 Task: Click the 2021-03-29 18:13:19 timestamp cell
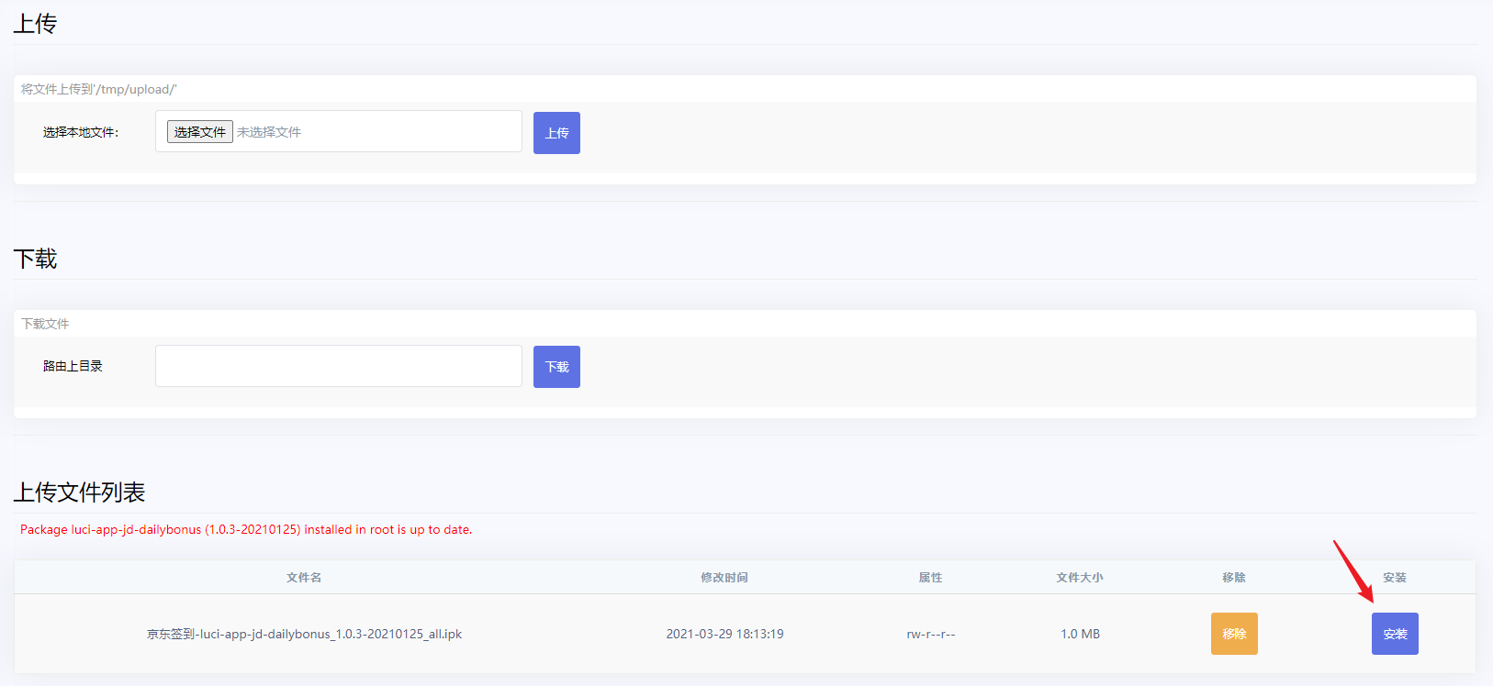point(724,634)
